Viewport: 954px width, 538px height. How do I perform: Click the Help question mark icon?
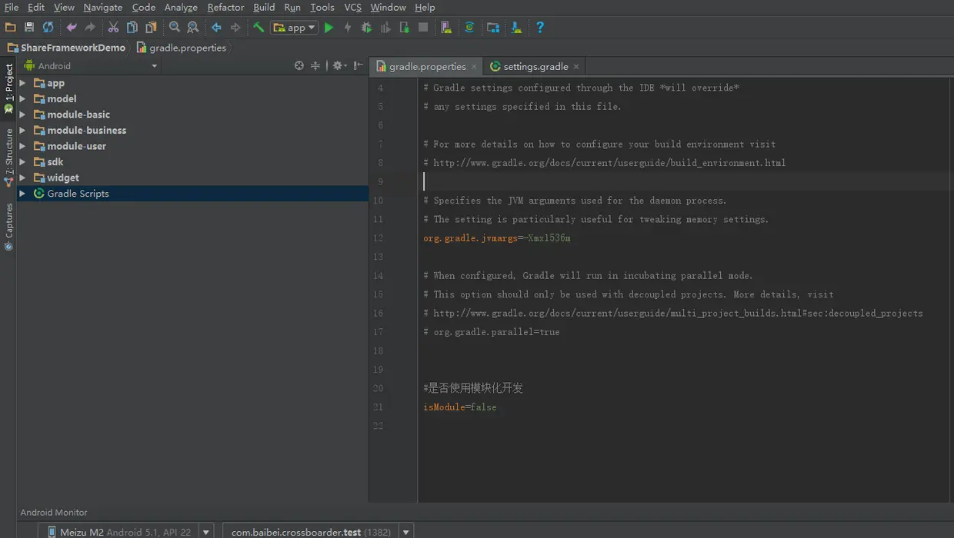[540, 28]
